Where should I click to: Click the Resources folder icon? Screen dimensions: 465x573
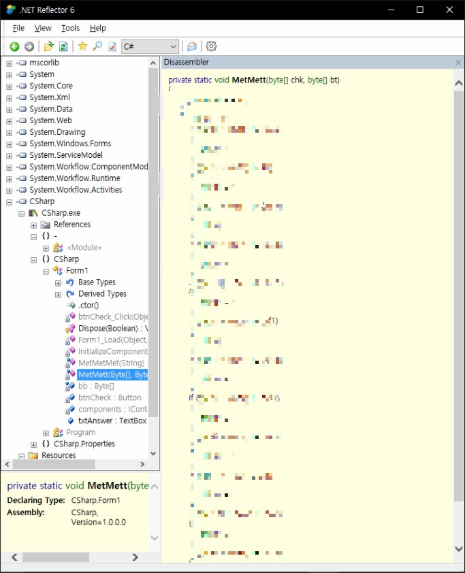[x=33, y=455]
